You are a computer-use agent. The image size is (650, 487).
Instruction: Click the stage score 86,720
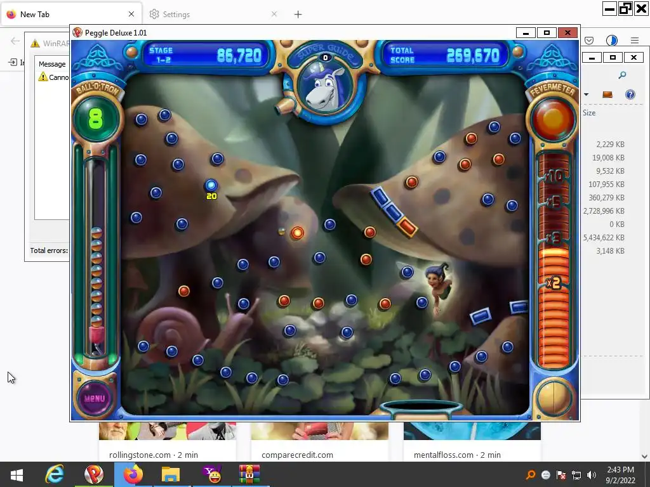(239, 56)
